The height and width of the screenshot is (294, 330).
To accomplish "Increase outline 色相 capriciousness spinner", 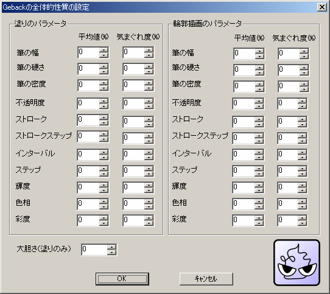I will pyautogui.click(x=302, y=201).
